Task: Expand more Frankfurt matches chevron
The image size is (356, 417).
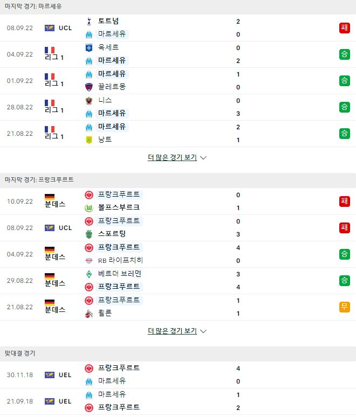Action: pos(203,331)
